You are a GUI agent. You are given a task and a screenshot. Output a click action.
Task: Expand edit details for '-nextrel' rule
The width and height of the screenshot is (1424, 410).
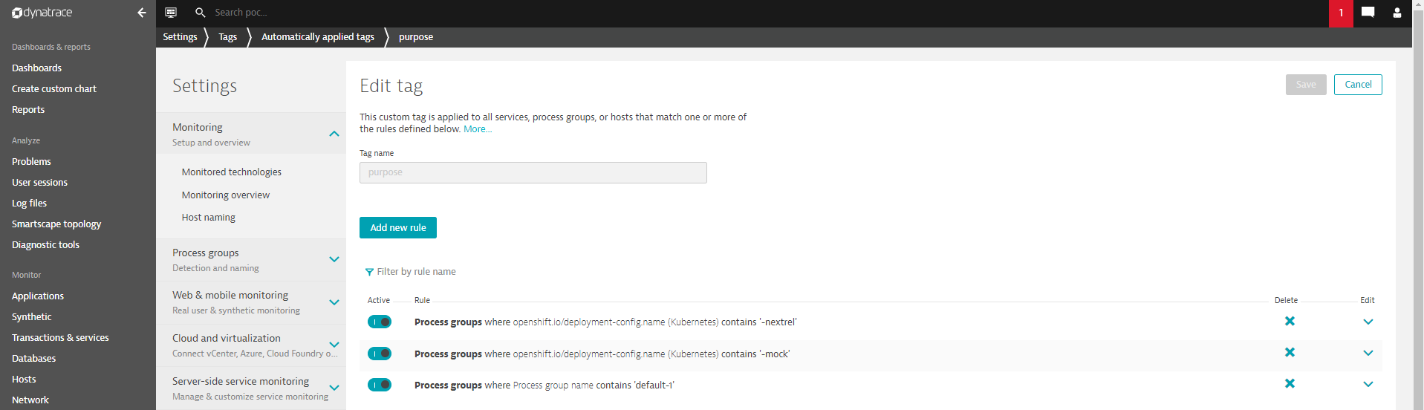(1368, 322)
